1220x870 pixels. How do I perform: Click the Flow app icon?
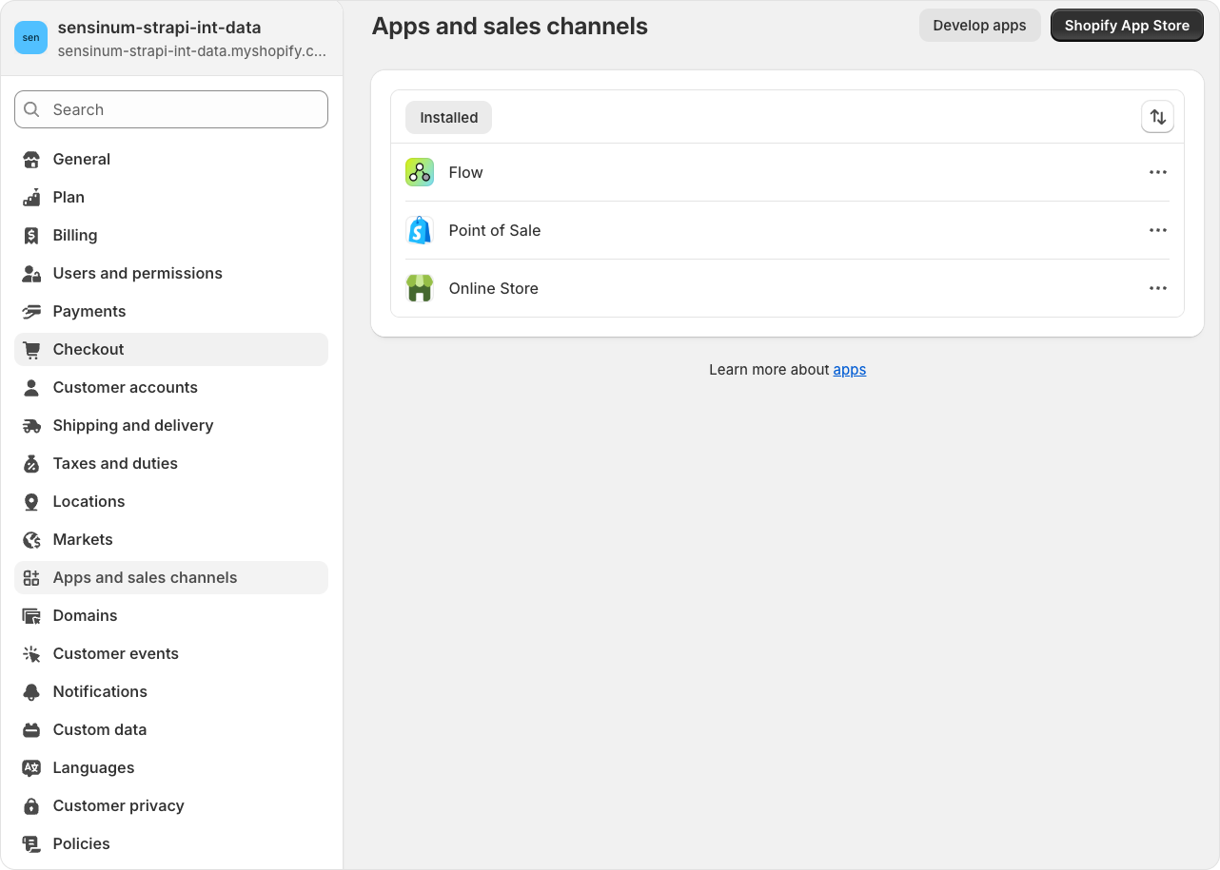(420, 172)
